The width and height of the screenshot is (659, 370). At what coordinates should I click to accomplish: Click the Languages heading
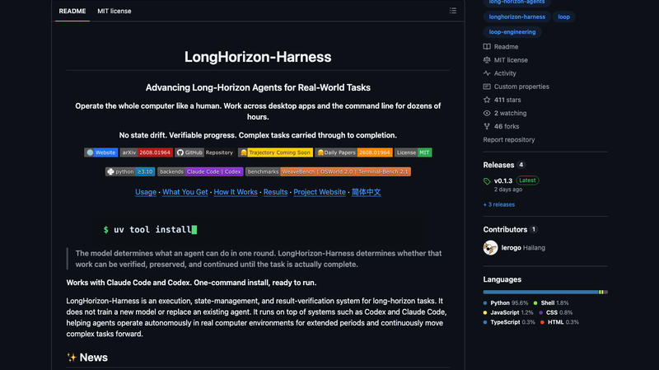[502, 279]
